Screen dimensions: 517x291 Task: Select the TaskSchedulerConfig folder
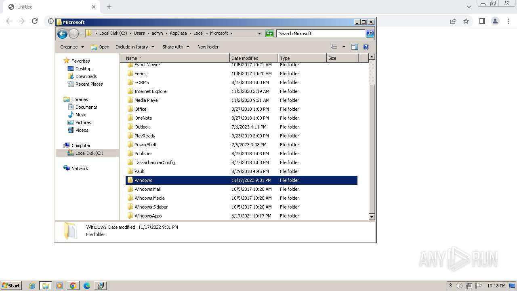[x=241, y=162]
